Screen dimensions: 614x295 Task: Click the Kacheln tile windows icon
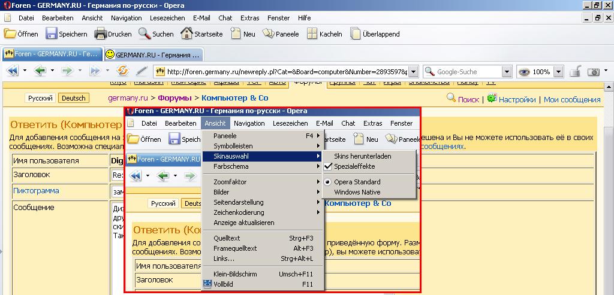(x=312, y=34)
